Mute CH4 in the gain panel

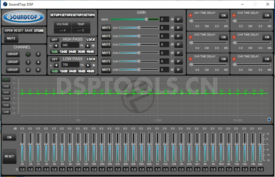106,53
